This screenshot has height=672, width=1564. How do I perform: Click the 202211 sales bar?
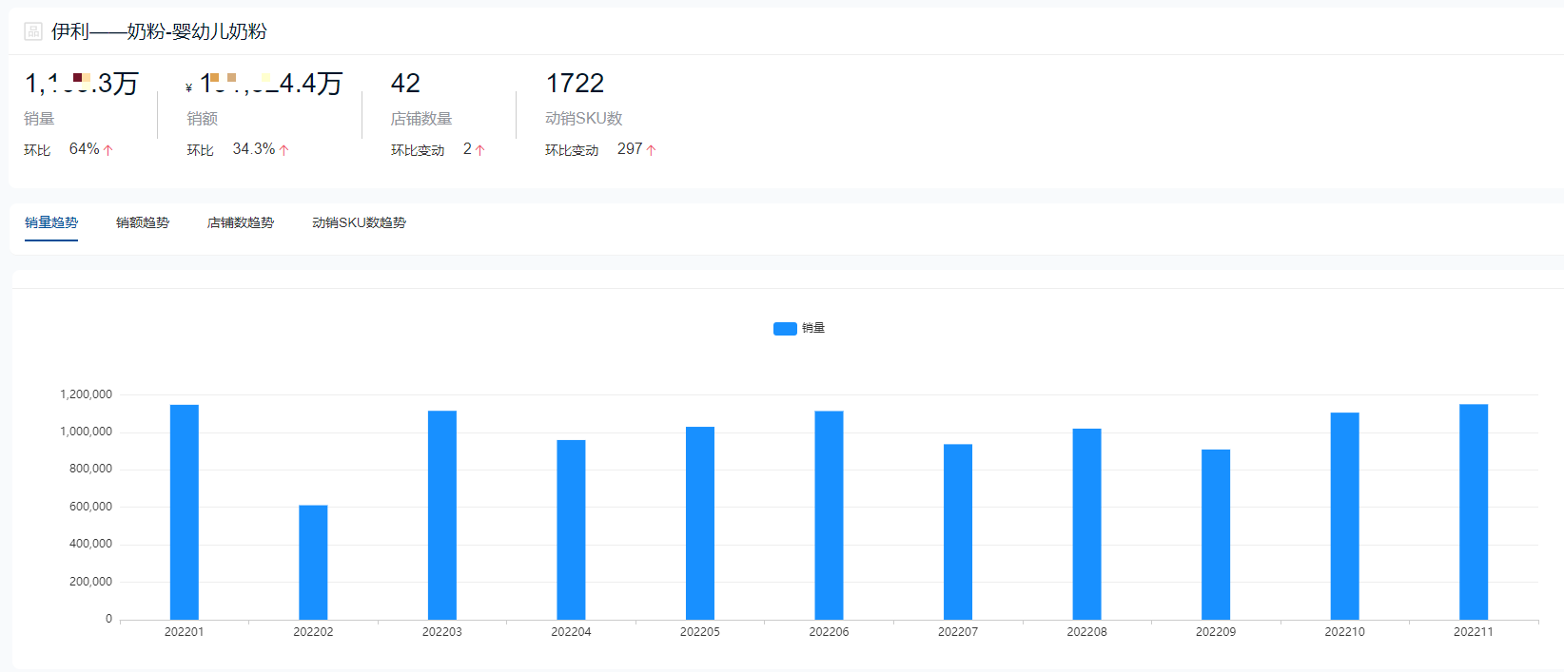click(x=1474, y=512)
